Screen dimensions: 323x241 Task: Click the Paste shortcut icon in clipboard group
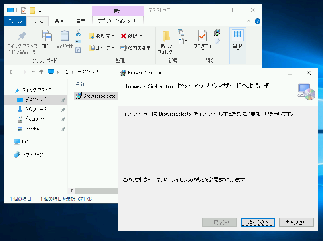coord(78,50)
